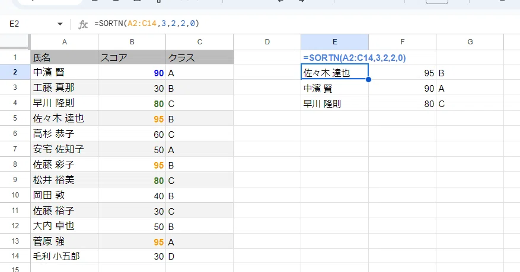Select 早川 隆則 in column A

65,103
